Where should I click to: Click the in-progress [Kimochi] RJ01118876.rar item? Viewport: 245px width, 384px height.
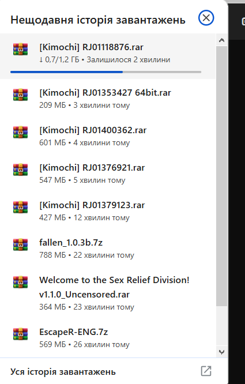(108, 56)
